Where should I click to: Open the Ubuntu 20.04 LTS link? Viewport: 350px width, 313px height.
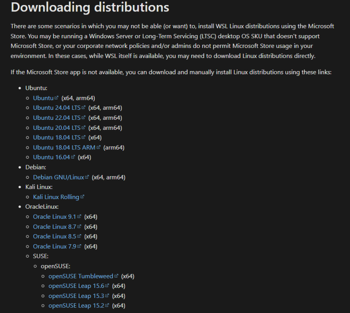point(59,128)
